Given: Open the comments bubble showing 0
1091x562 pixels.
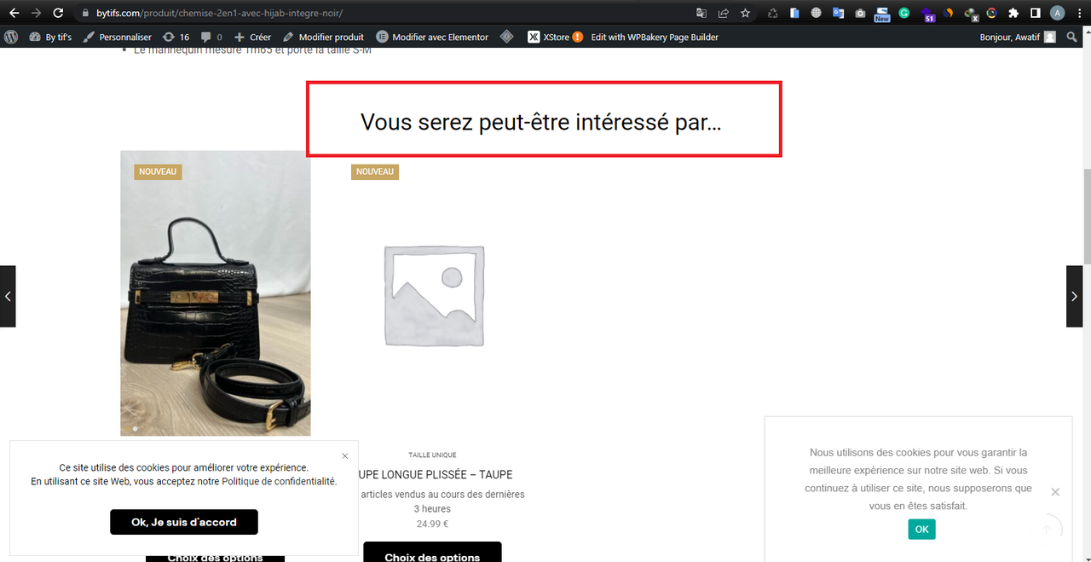Looking at the screenshot, I should click(211, 37).
